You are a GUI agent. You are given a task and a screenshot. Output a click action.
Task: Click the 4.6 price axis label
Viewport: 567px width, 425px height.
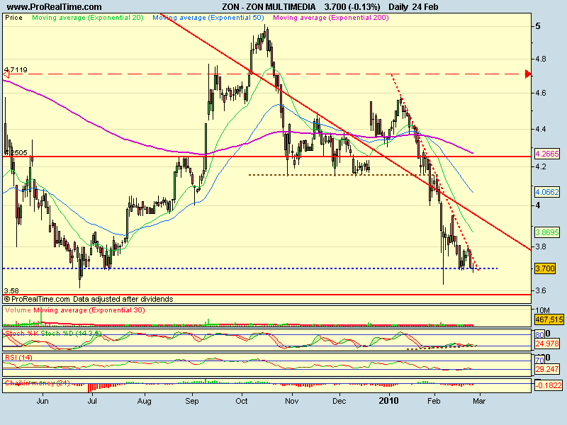[x=541, y=93]
